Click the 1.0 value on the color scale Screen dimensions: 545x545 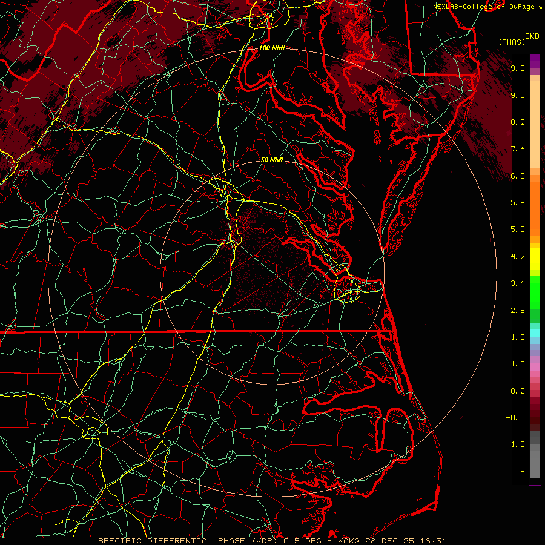click(x=518, y=364)
